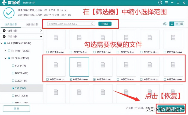Toggle the eye preview icon
This screenshot has width=188, height=115.
tap(165, 24)
